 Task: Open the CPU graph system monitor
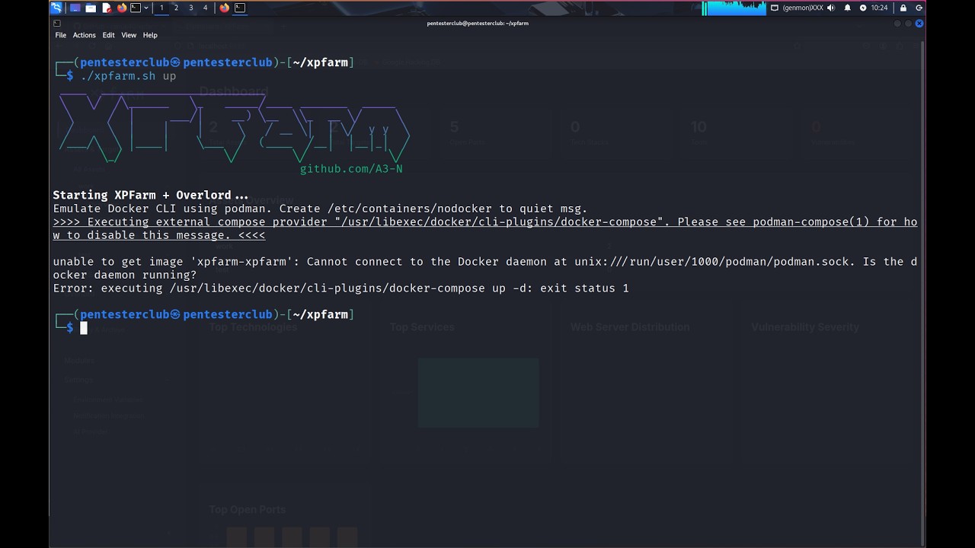click(x=734, y=8)
